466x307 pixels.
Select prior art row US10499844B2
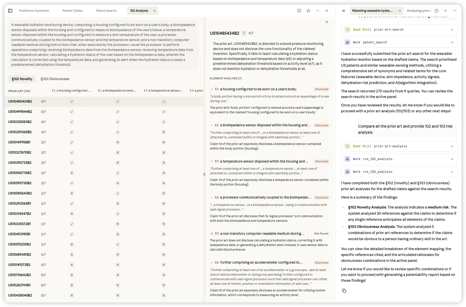tap(104, 112)
